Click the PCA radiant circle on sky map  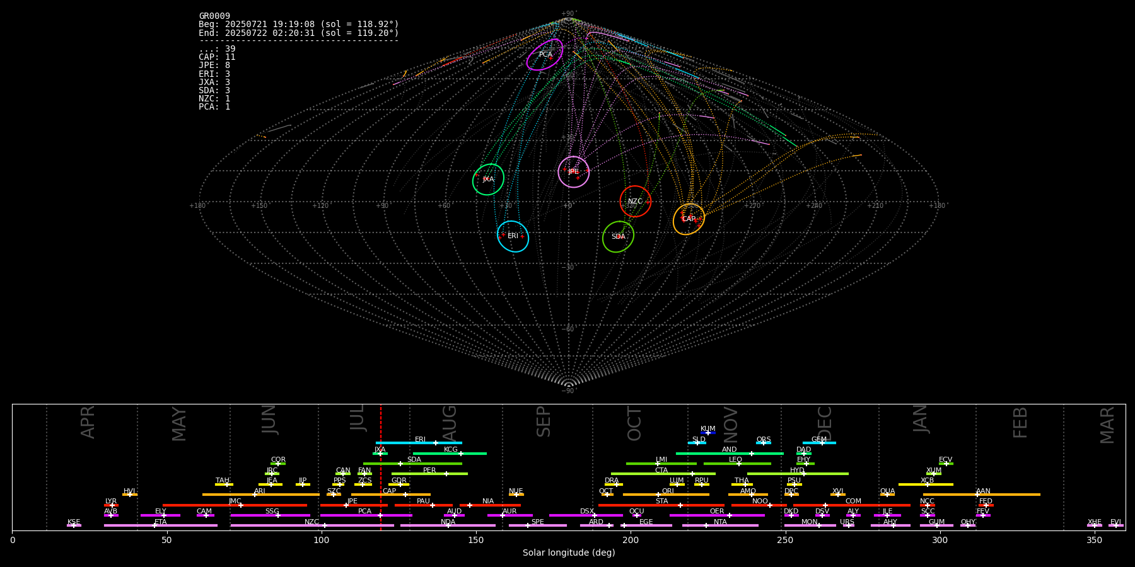(x=545, y=54)
